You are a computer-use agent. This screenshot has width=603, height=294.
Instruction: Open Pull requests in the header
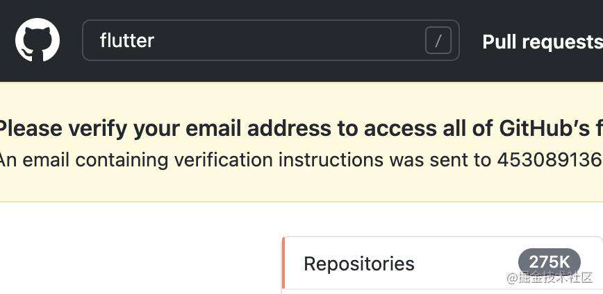tap(543, 42)
